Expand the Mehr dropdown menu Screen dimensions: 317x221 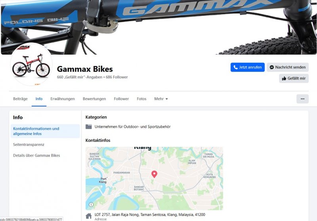click(161, 99)
